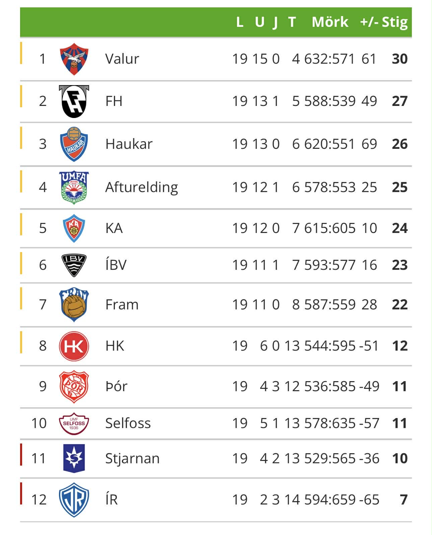Viewport: 432px width, 535px height.
Task: Open the Valur team name link
Action: tap(122, 59)
